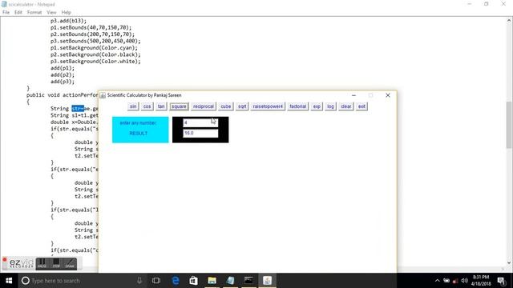Launch Microsoft Edge from the taskbar
The width and height of the screenshot is (513, 288).
point(176,281)
